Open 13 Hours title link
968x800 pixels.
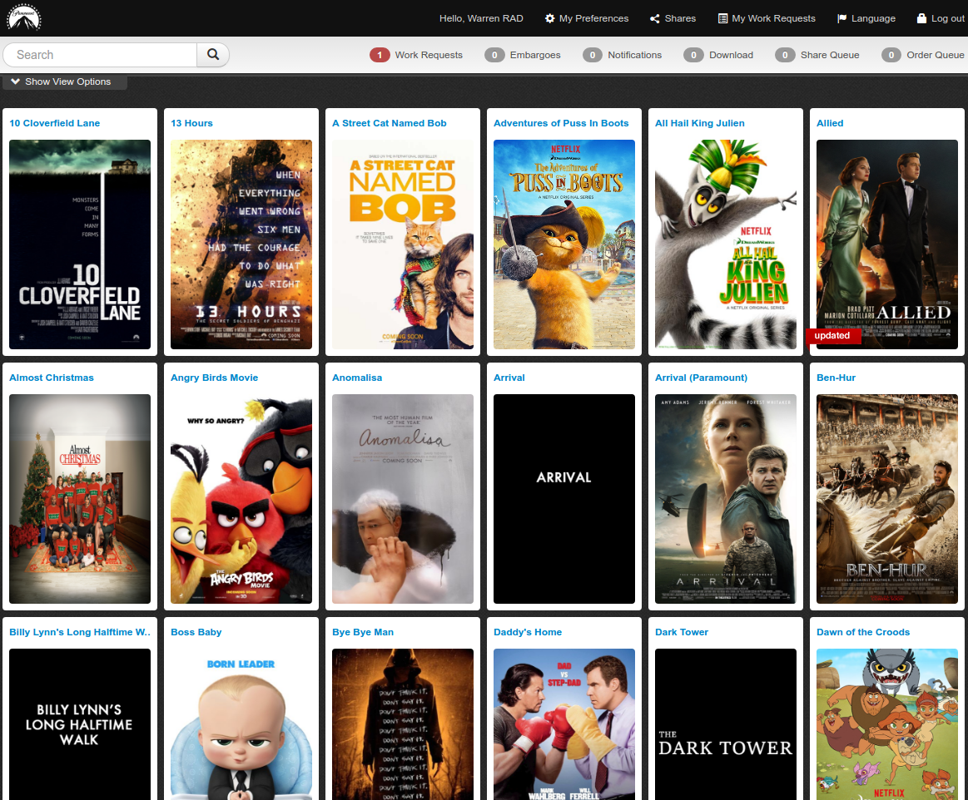[191, 123]
